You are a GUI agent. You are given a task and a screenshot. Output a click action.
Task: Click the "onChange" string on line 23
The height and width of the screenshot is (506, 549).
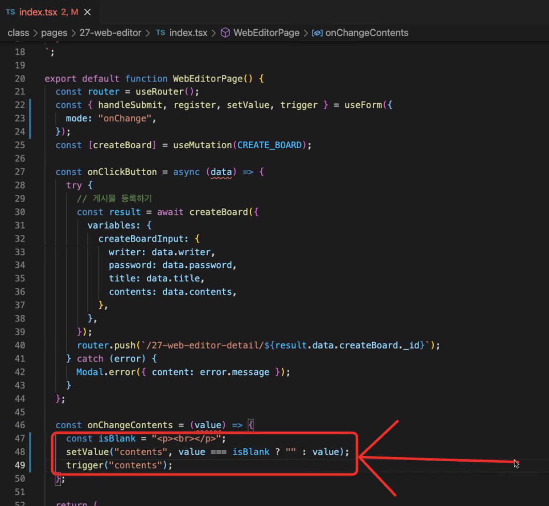click(x=125, y=118)
